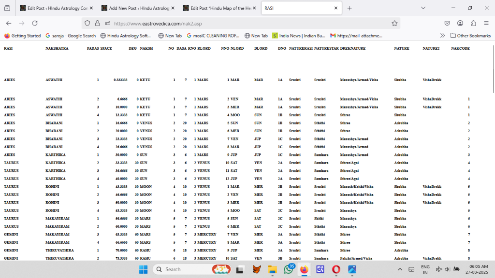Click the page vertical scrollbar
The height and width of the screenshot is (278, 495).
tap(493, 69)
